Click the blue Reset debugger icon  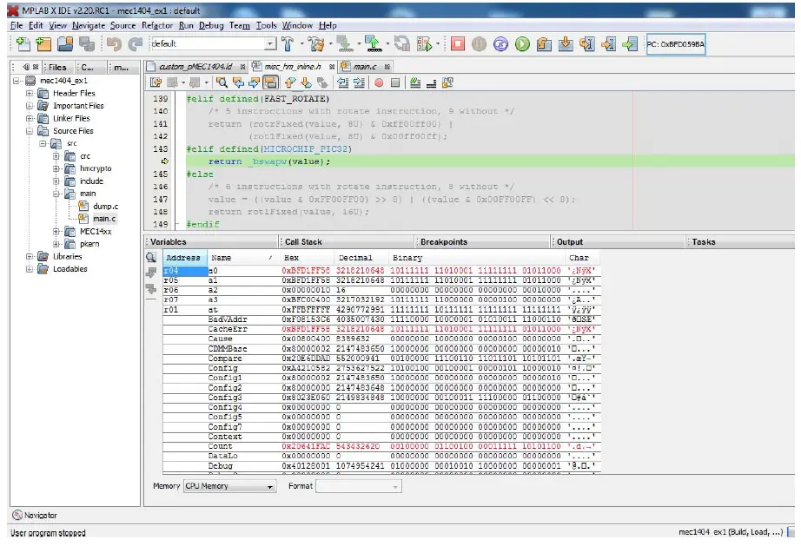tap(500, 43)
